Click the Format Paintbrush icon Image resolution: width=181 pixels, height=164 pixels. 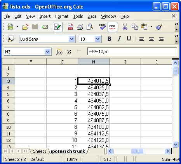[x=159, y=27]
